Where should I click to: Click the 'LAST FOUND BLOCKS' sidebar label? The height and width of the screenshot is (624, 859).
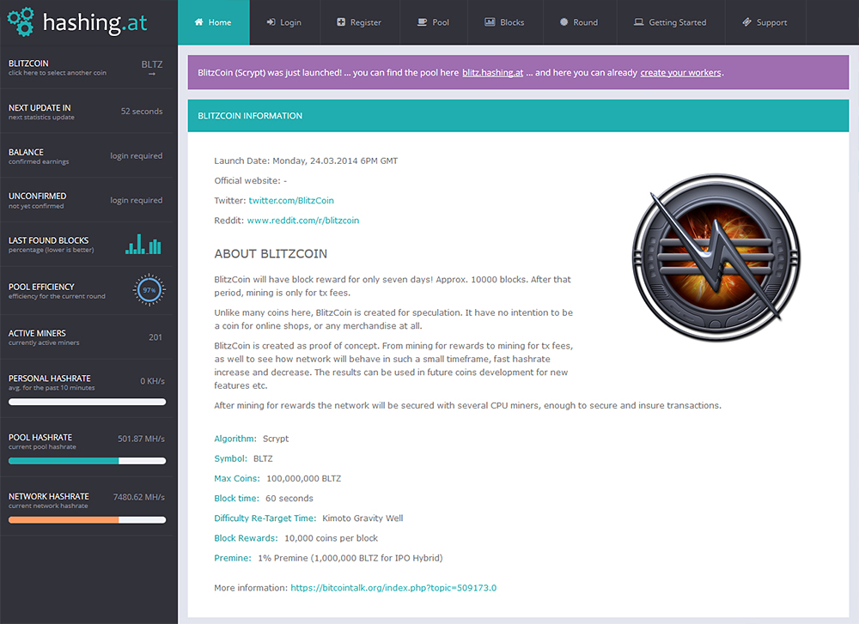[48, 240]
